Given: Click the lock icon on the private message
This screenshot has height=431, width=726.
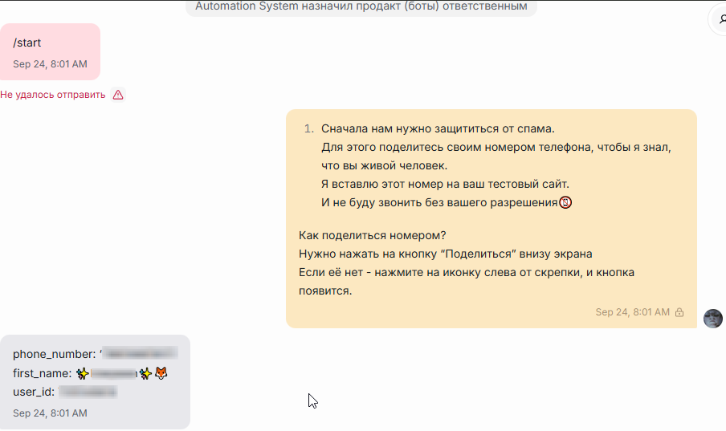Looking at the screenshot, I should coord(679,312).
